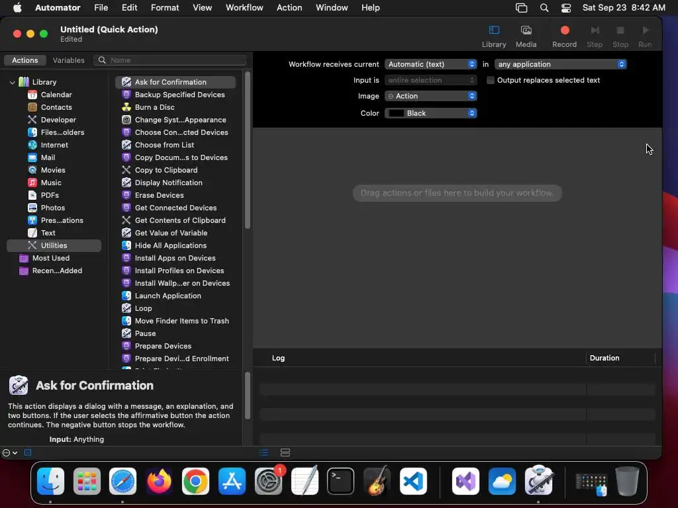This screenshot has width=678, height=508.
Task: Toggle the description pane icon at bottom-left
Action: pyautogui.click(x=28, y=452)
